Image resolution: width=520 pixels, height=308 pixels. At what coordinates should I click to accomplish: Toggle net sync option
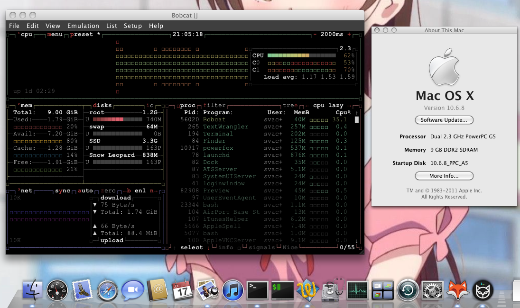62,191
